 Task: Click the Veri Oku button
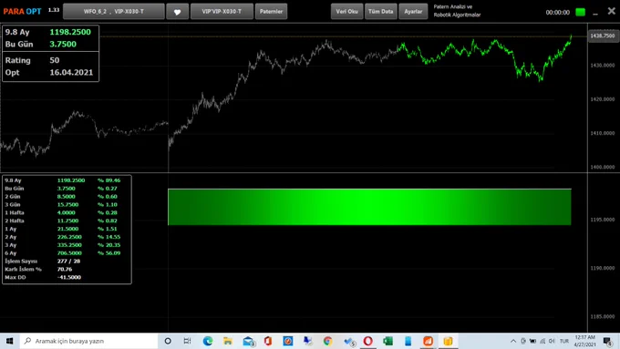coord(346,12)
